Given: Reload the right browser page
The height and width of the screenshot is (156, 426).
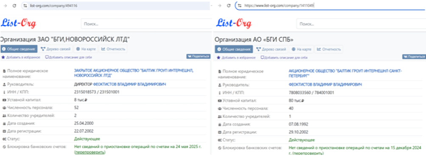Looking at the screenshot, I should [x=229, y=5].
